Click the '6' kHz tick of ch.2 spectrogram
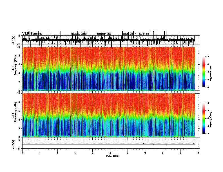This screenshot has height=172, width=223. pyautogui.click(x=20, y=111)
